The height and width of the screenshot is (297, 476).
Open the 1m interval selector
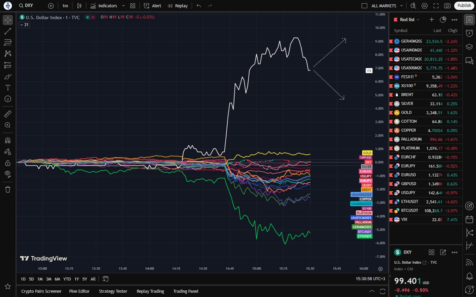pyautogui.click(x=65, y=6)
